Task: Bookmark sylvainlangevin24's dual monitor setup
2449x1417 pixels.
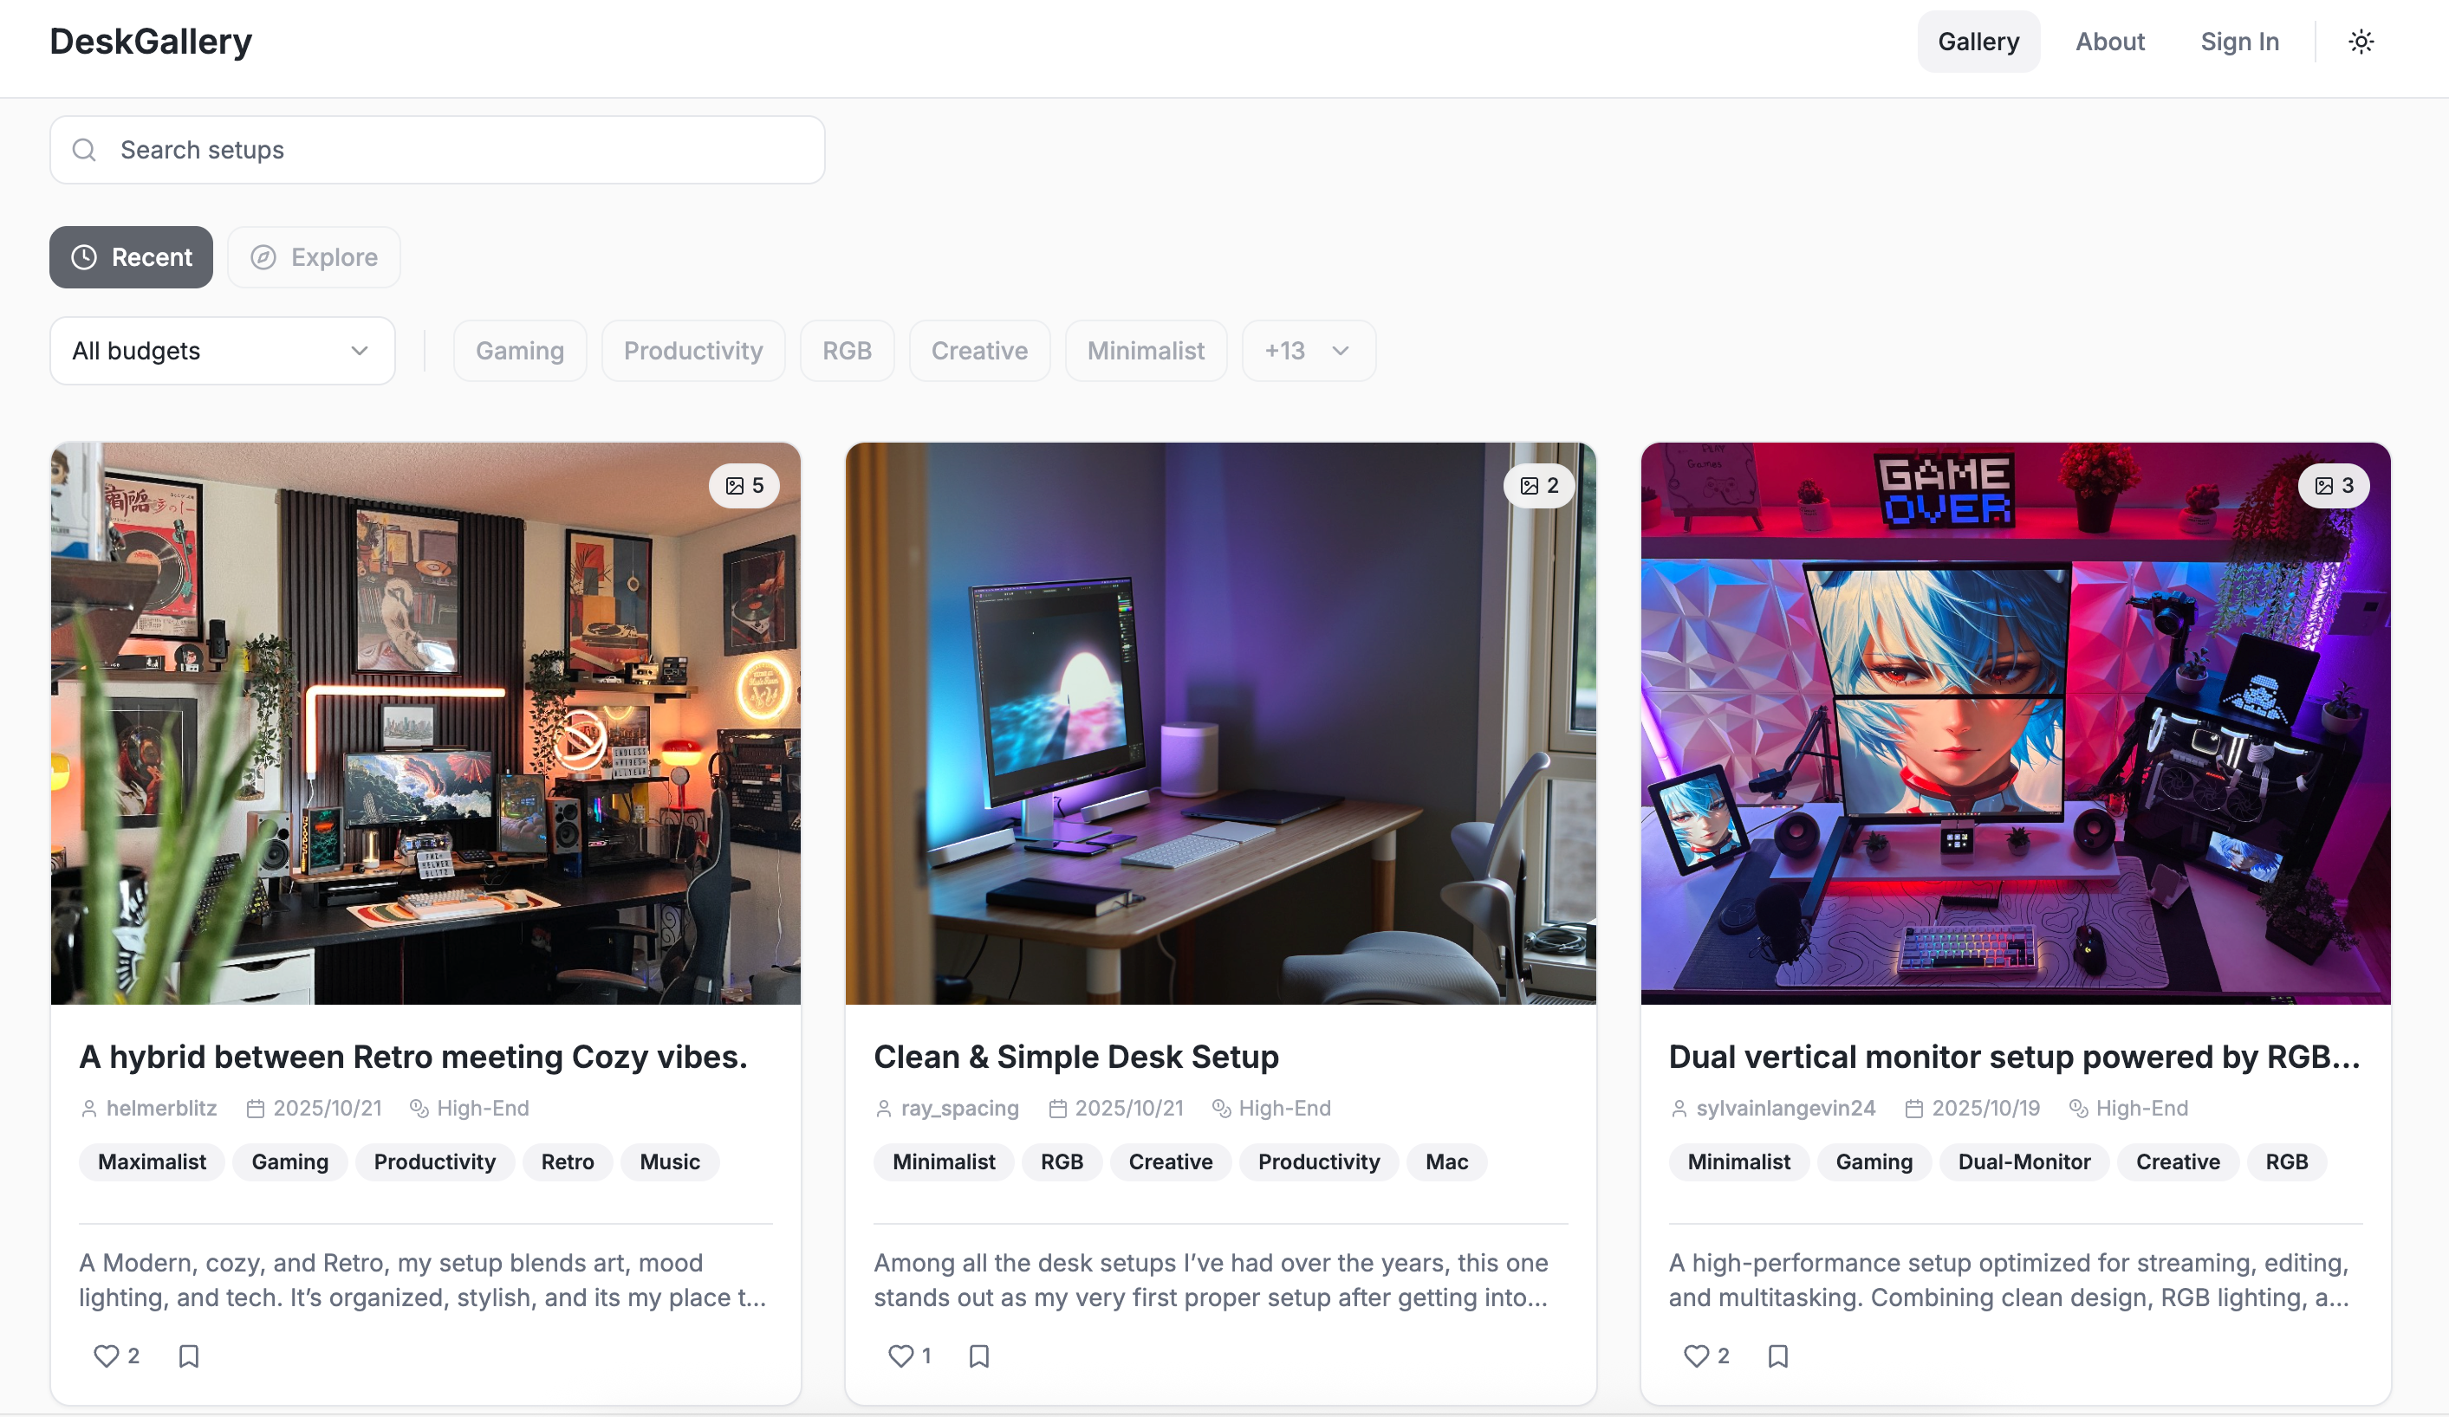Action: pyautogui.click(x=1777, y=1355)
